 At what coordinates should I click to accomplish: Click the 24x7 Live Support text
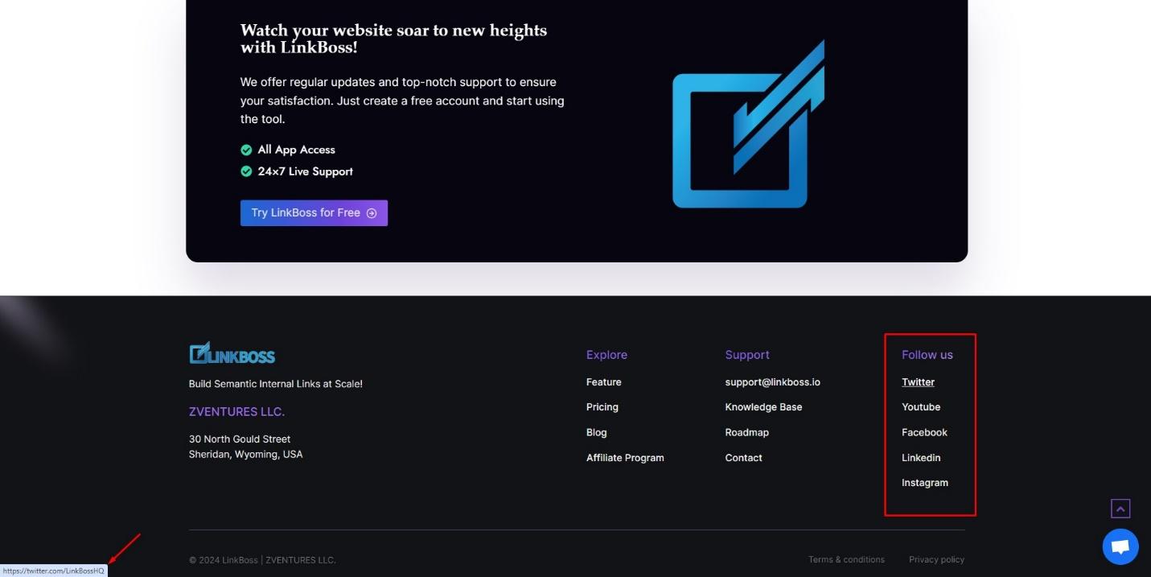305,171
